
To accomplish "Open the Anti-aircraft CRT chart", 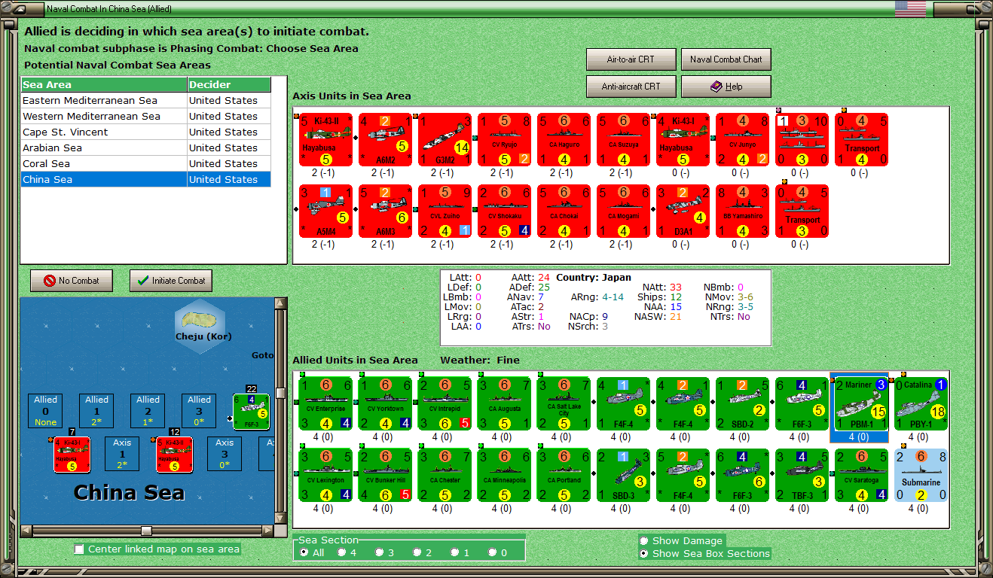I will click(x=631, y=87).
